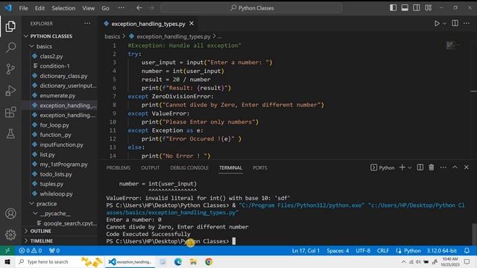
Task: Open dictionary_class.py file
Action: point(63,76)
